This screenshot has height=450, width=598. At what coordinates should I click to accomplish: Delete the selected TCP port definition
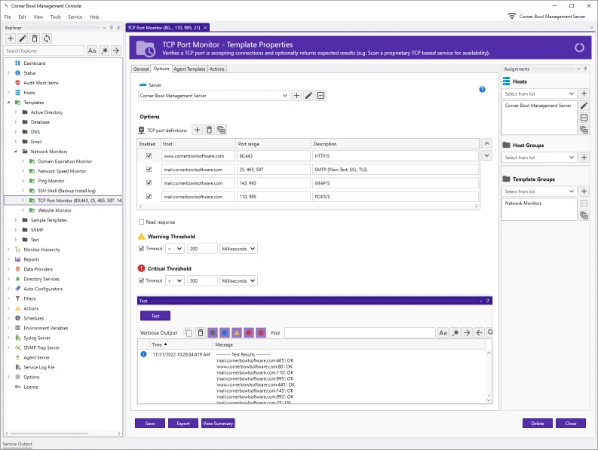click(209, 130)
